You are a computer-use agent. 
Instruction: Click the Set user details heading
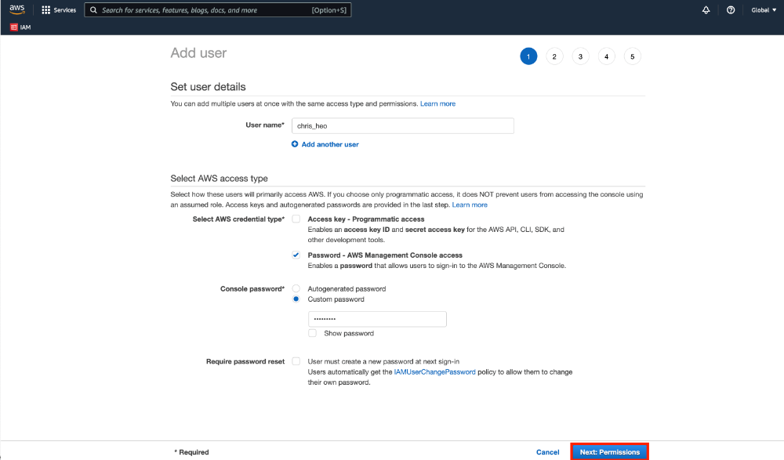208,86
